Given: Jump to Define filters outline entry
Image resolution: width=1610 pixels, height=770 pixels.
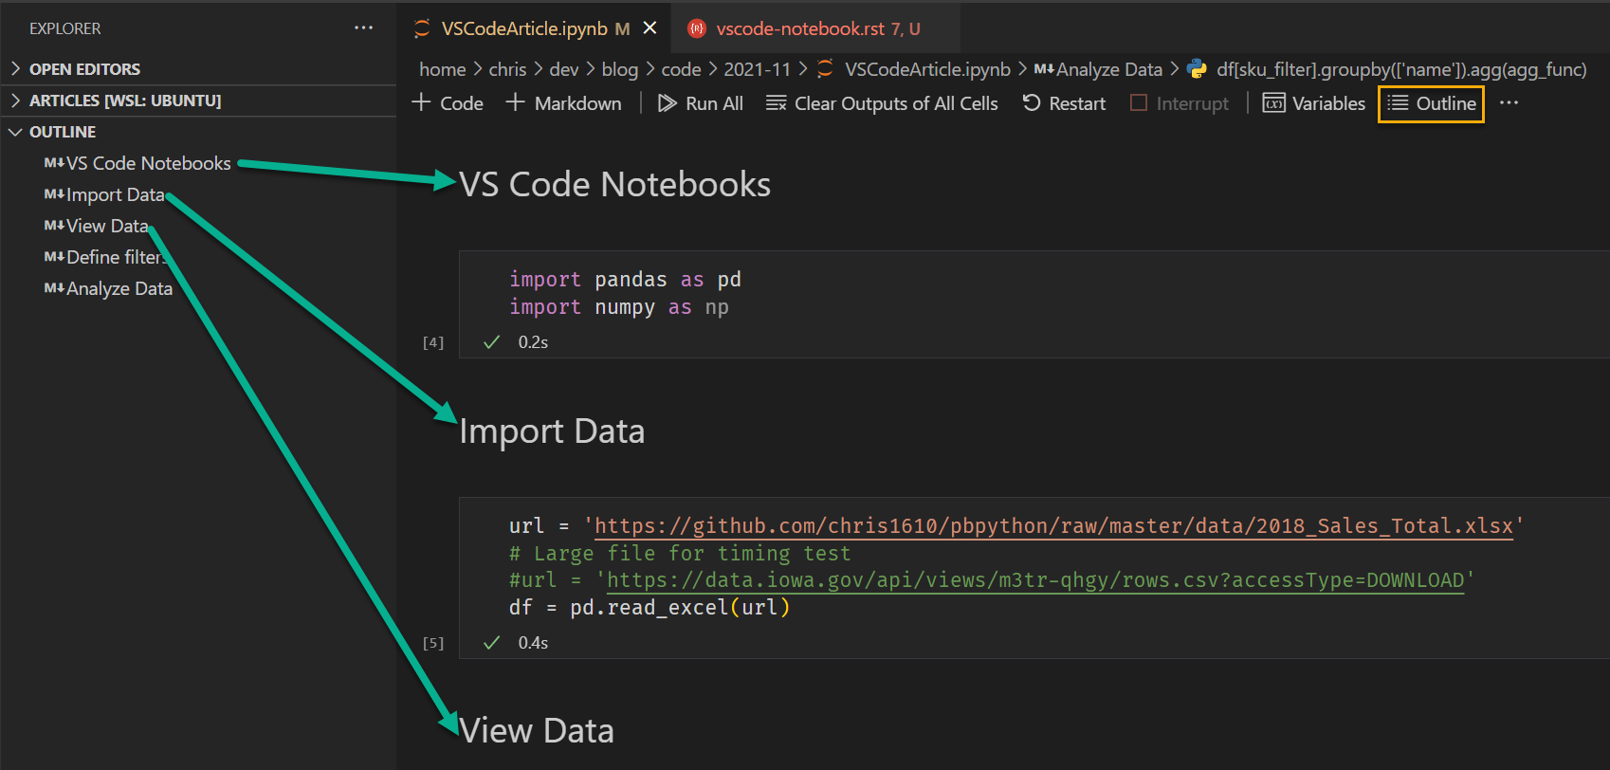Looking at the screenshot, I should (x=114, y=257).
